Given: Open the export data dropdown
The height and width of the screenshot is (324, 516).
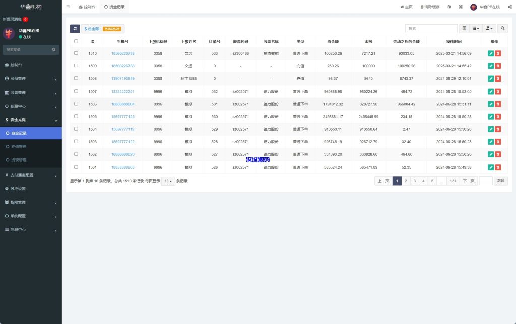Looking at the screenshot, I should pos(489,29).
